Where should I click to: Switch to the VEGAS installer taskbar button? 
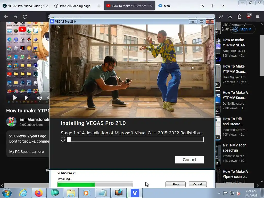[x=135, y=193]
